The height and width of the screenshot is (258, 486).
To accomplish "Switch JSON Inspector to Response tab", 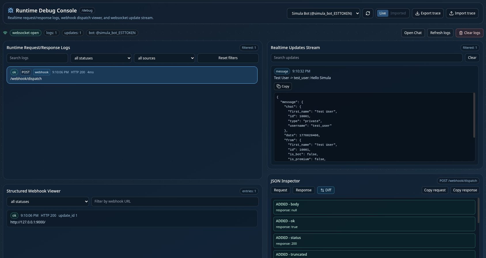I will pos(304,190).
